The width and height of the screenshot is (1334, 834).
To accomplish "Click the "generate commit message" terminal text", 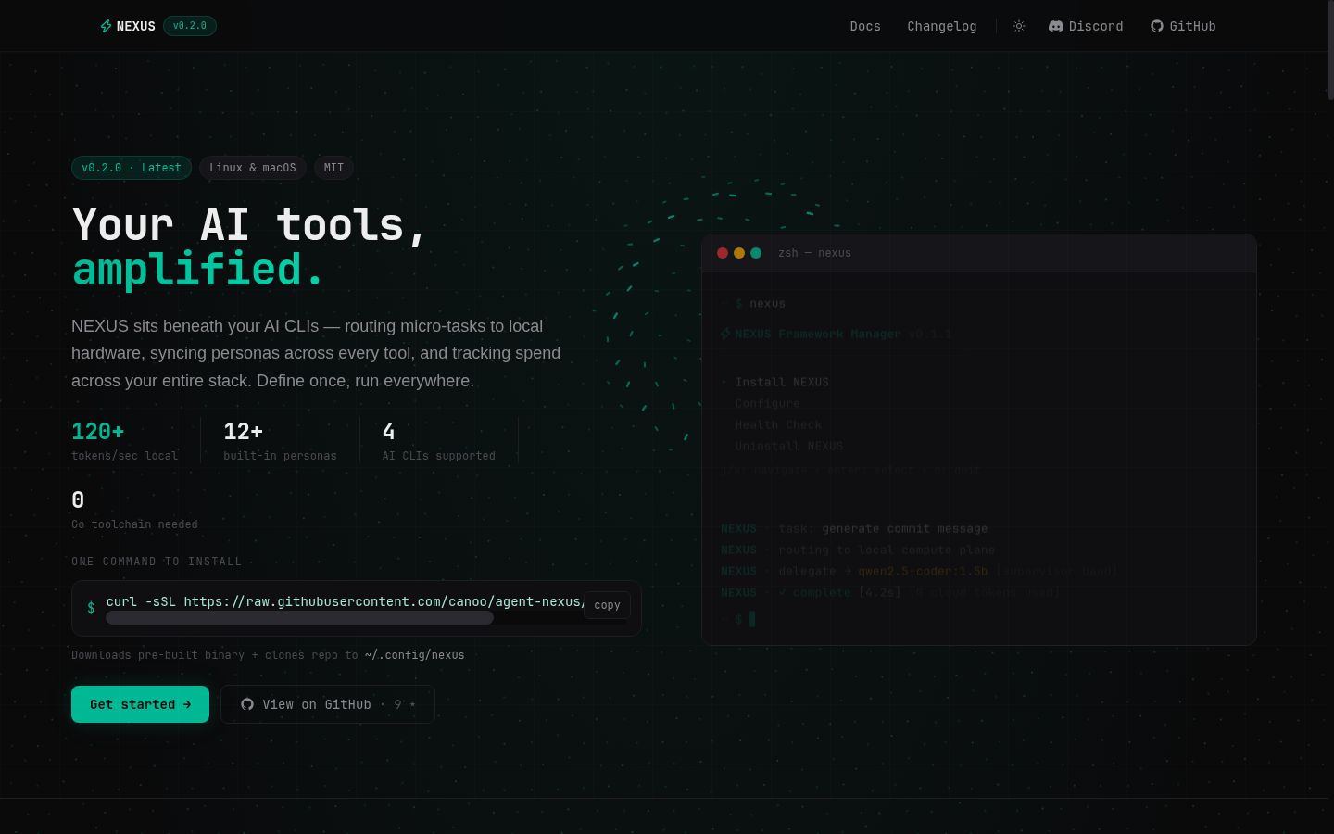I will tap(905, 528).
